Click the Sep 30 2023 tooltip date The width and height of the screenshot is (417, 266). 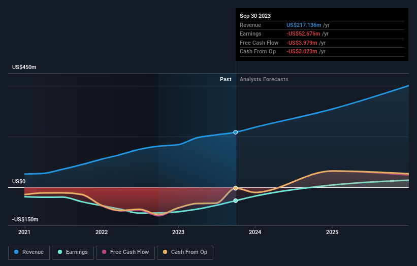(255, 16)
